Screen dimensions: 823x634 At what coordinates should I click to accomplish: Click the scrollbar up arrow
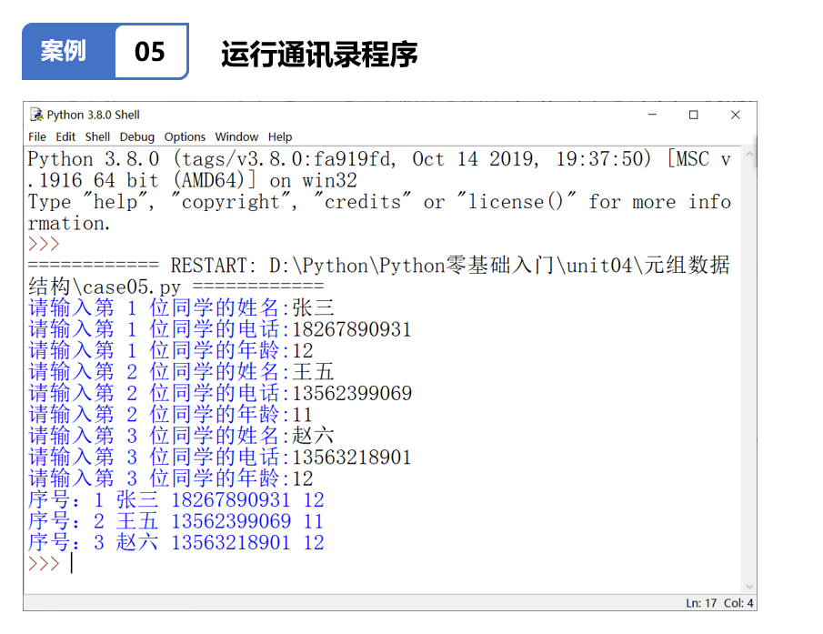[749, 155]
